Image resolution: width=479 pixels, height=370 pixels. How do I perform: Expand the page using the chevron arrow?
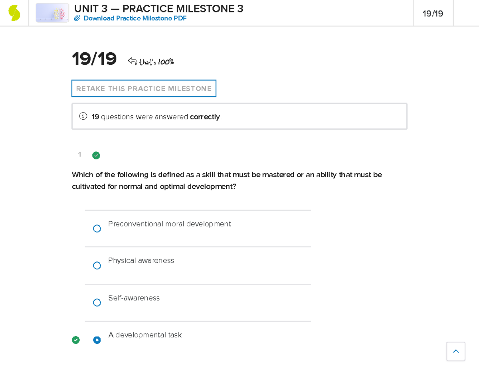click(x=456, y=351)
